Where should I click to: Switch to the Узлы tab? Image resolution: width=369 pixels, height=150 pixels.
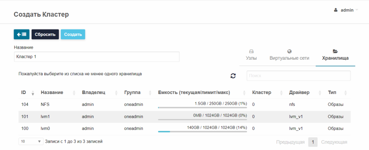[251, 55]
